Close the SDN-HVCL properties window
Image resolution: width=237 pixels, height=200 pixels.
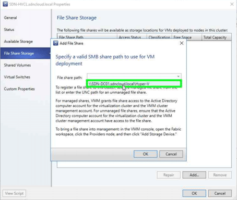click(232, 4)
